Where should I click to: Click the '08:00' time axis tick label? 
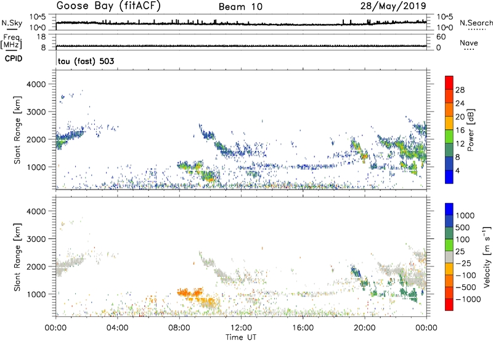pyautogui.click(x=179, y=328)
